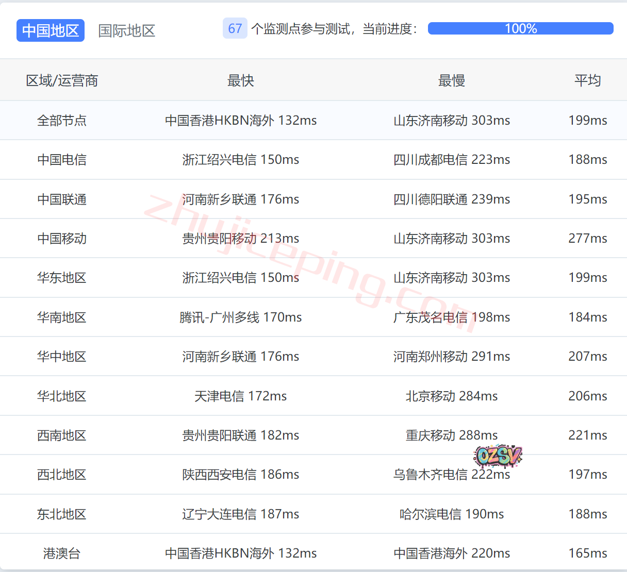Switch to the 中国地区 tab
This screenshot has width=627, height=572.
(51, 30)
